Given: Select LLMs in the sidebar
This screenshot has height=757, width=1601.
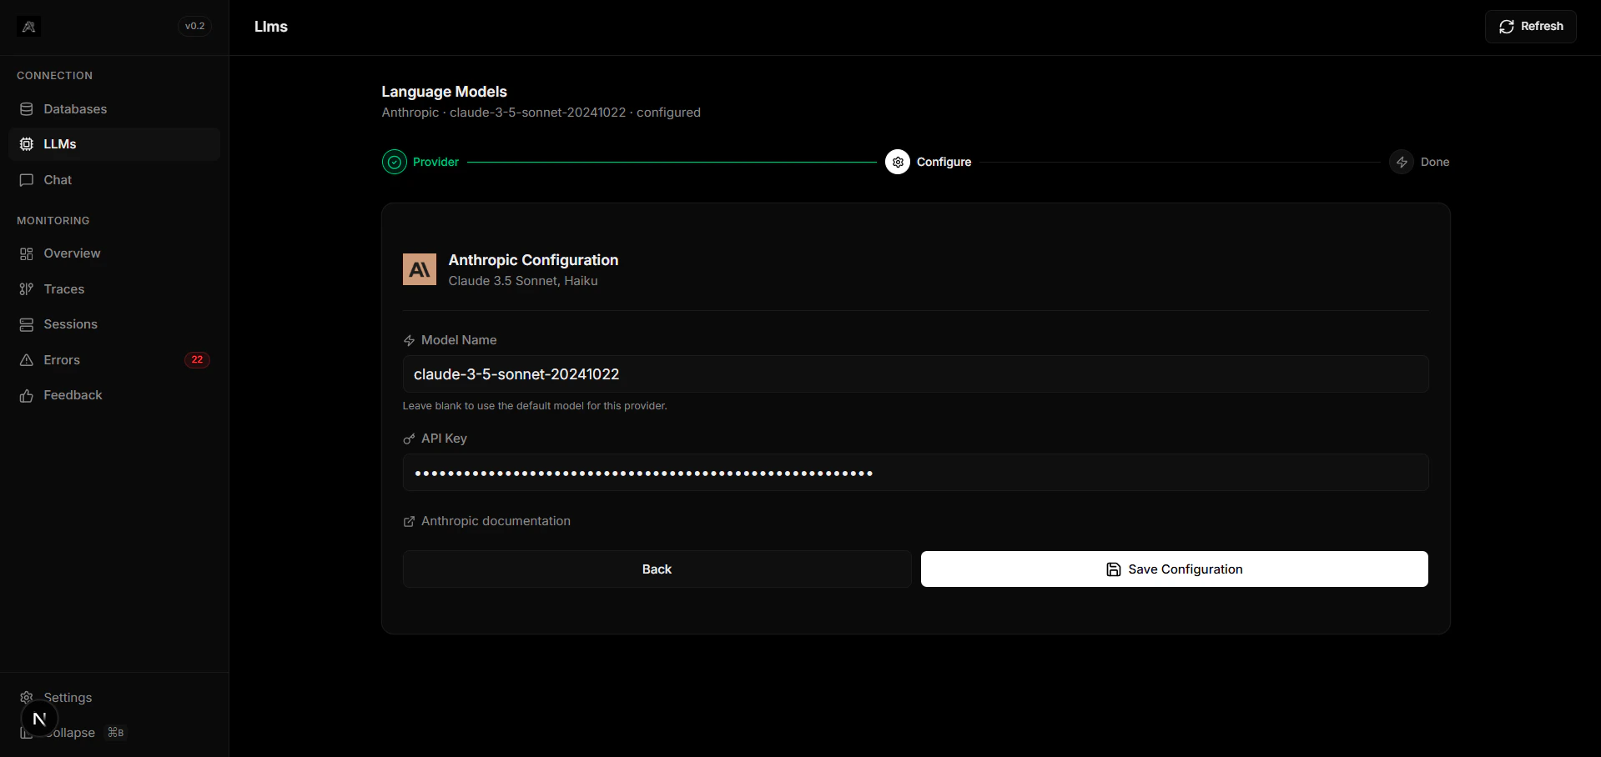Looking at the screenshot, I should coord(114,144).
